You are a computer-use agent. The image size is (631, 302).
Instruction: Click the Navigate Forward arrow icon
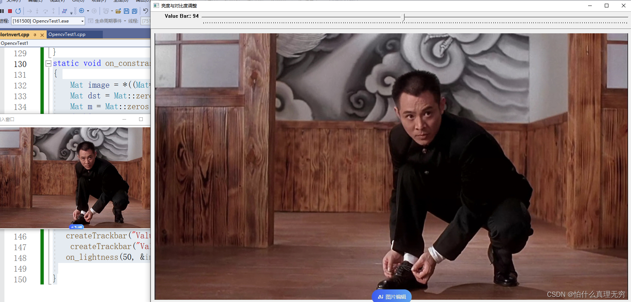94,11
